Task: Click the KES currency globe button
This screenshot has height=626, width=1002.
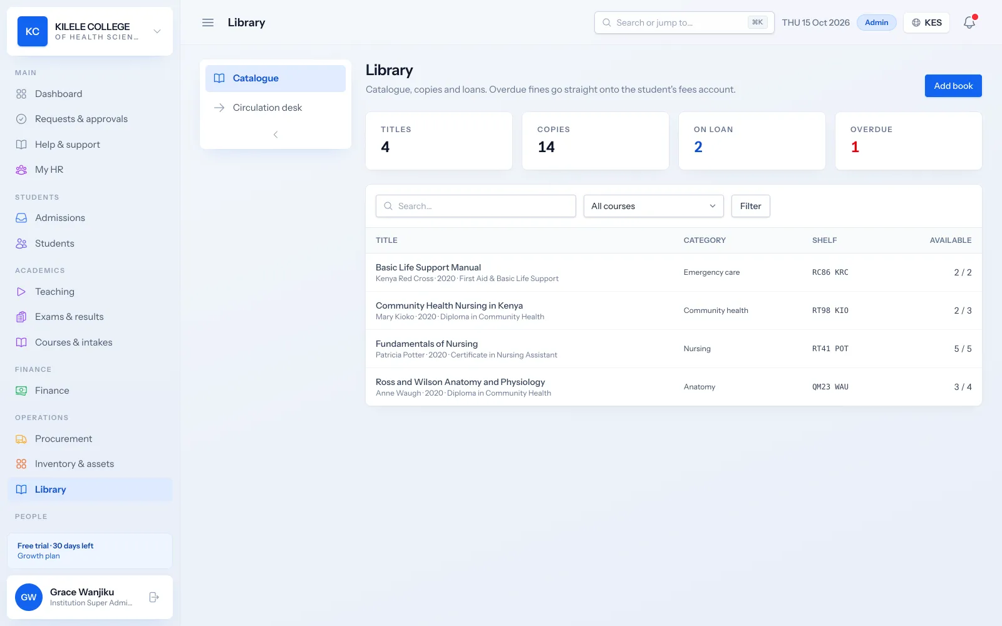Action: tap(926, 23)
